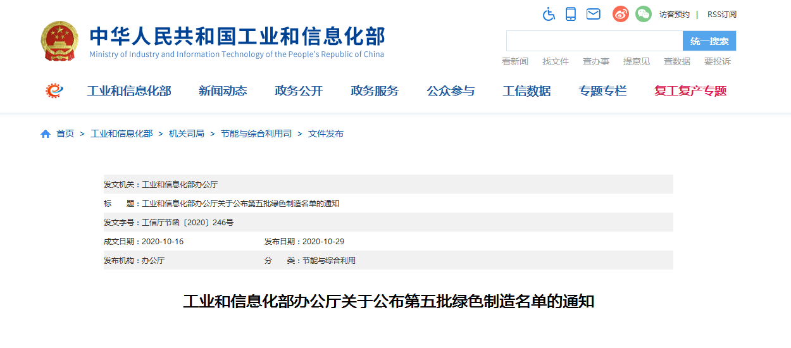Viewport: 791px width, 348px height.
Task: Open the 复工复产专题 red menu item
Action: tap(690, 91)
